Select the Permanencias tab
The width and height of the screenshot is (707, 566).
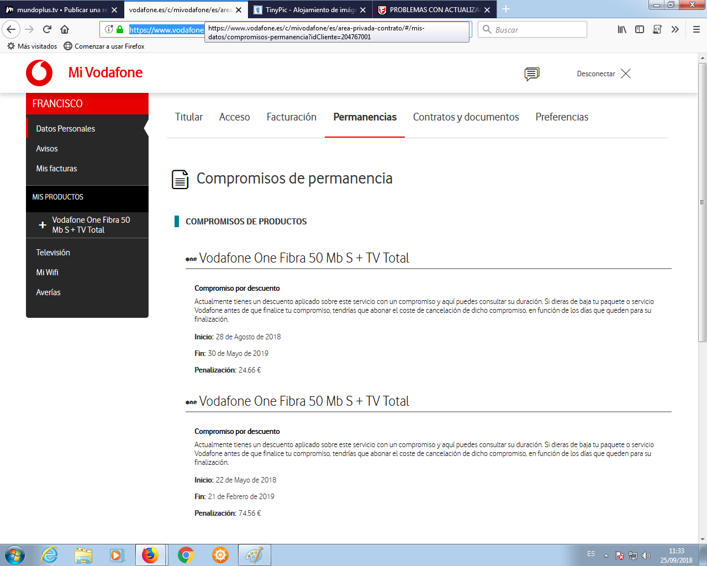(365, 117)
